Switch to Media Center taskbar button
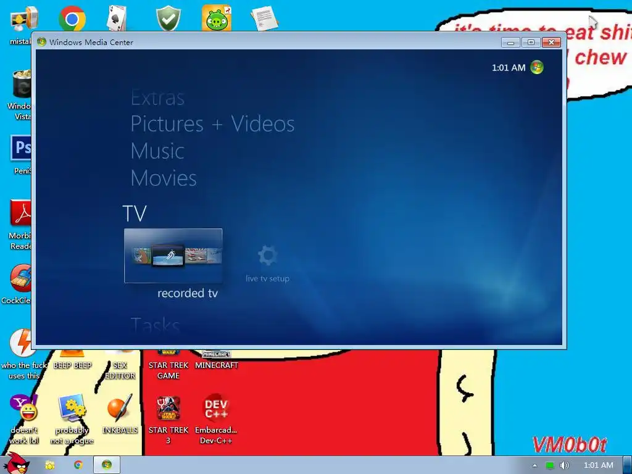The width and height of the screenshot is (632, 474). [x=107, y=465]
